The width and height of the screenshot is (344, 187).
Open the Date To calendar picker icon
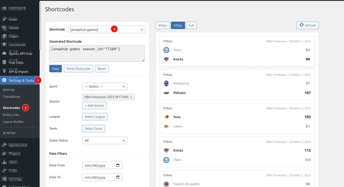(118, 177)
